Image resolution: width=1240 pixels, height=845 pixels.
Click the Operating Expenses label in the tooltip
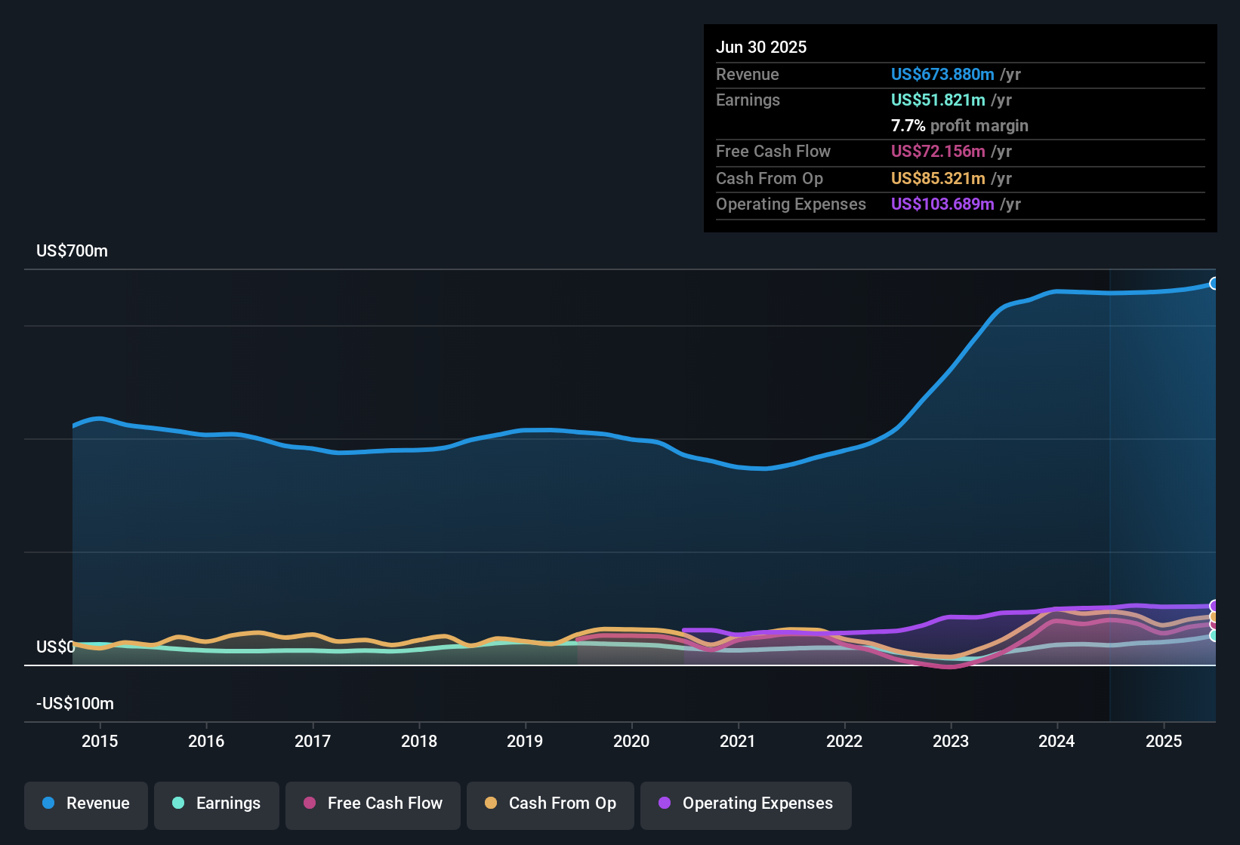[791, 204]
